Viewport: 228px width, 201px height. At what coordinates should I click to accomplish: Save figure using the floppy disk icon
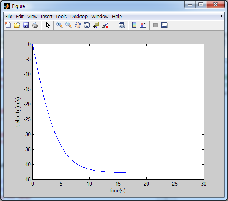26,25
